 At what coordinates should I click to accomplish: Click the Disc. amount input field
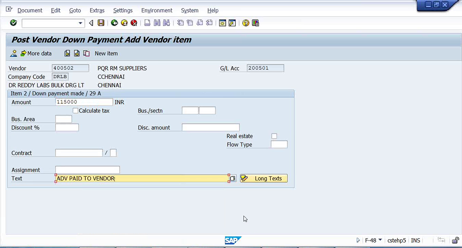tap(211, 127)
